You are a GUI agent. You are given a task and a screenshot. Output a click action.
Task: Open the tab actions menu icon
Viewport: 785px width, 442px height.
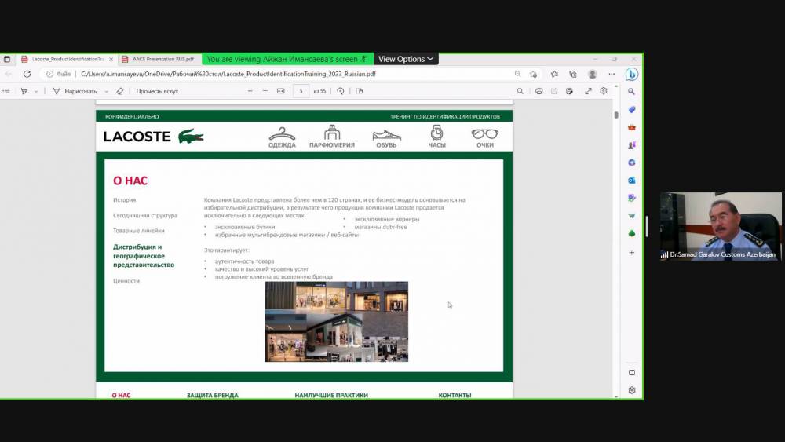pos(7,59)
